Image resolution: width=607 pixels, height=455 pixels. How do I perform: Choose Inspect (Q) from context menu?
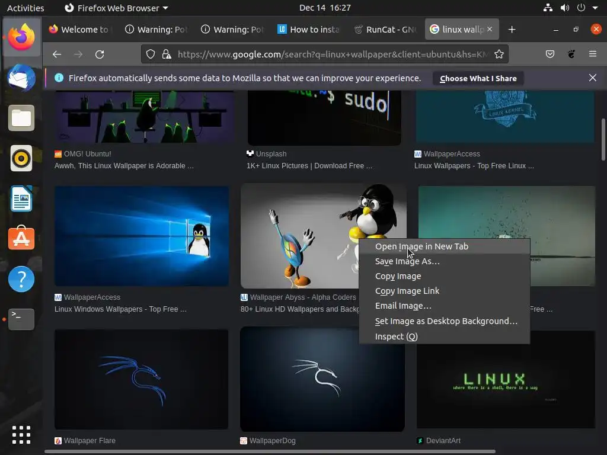pyautogui.click(x=445, y=337)
